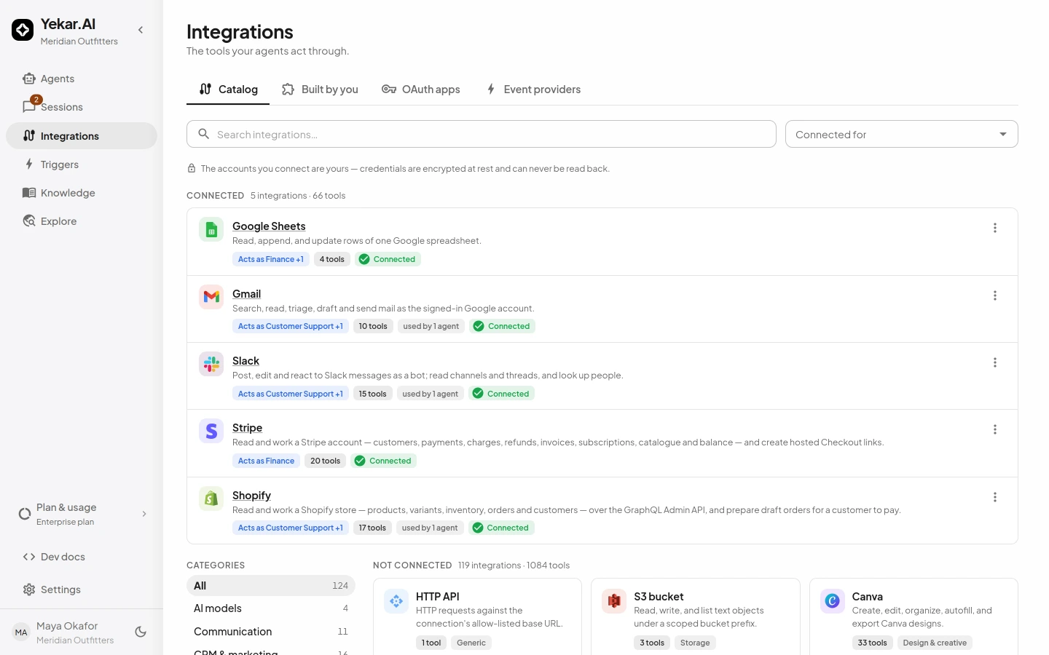Click the Dev docs code brackets icon
This screenshot has height=655, width=1049.
[29, 557]
